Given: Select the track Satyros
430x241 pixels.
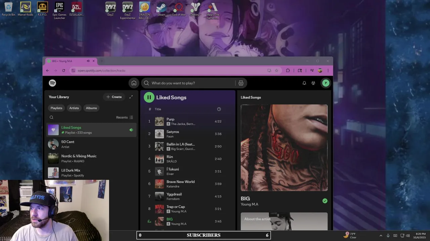Looking at the screenshot, I should (x=173, y=132).
